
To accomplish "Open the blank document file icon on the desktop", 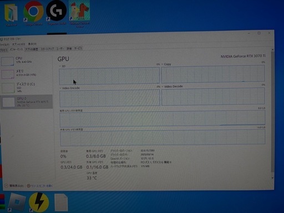I will point(61,202).
